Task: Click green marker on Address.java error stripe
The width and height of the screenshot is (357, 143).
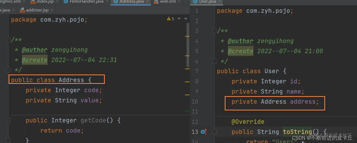Action: pyautogui.click(x=187, y=111)
